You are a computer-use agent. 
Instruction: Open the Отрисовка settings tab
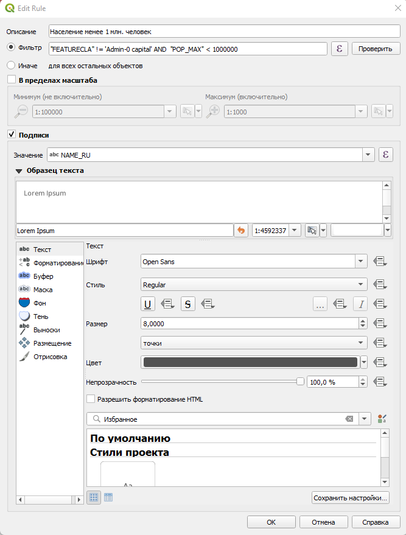click(50, 357)
